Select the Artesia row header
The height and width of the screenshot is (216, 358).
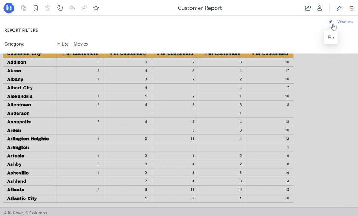pos(30,156)
